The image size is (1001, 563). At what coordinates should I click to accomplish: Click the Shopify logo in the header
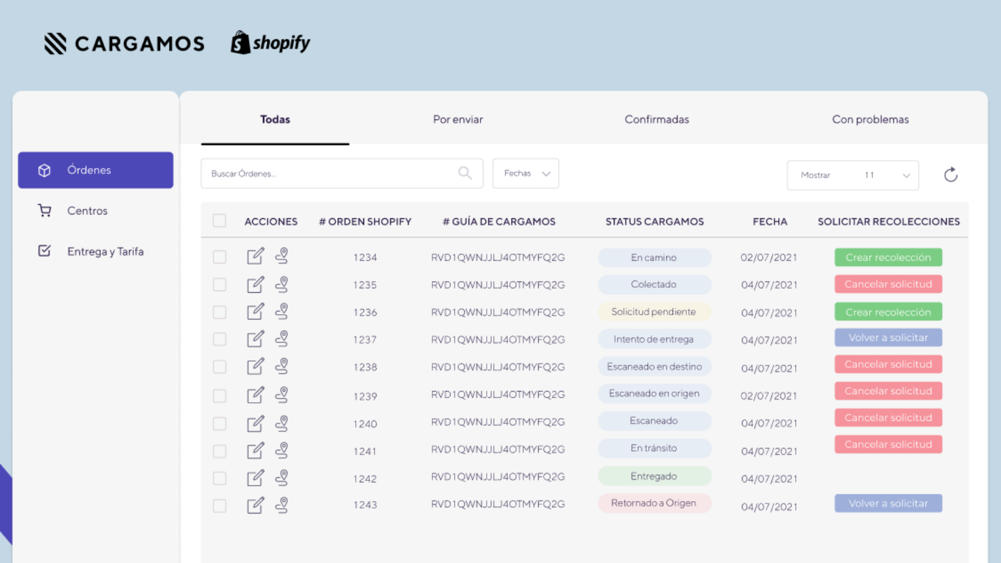click(x=270, y=43)
